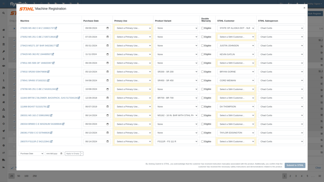
Task: Open Product Variant dropdown showing BR700 - BR 700
Action: coord(177,98)
